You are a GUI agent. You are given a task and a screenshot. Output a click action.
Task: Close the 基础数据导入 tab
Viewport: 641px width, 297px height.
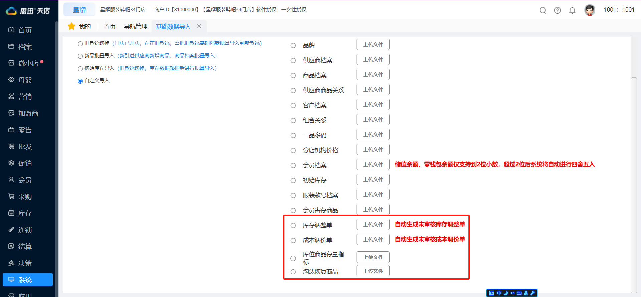[x=199, y=26]
